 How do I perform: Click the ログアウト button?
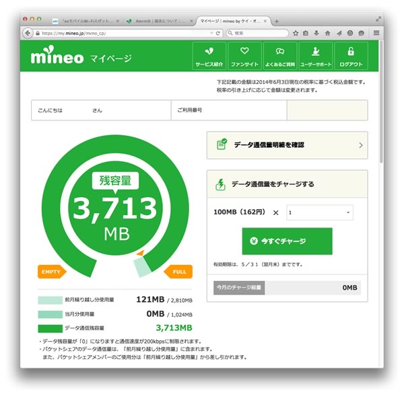351,56
